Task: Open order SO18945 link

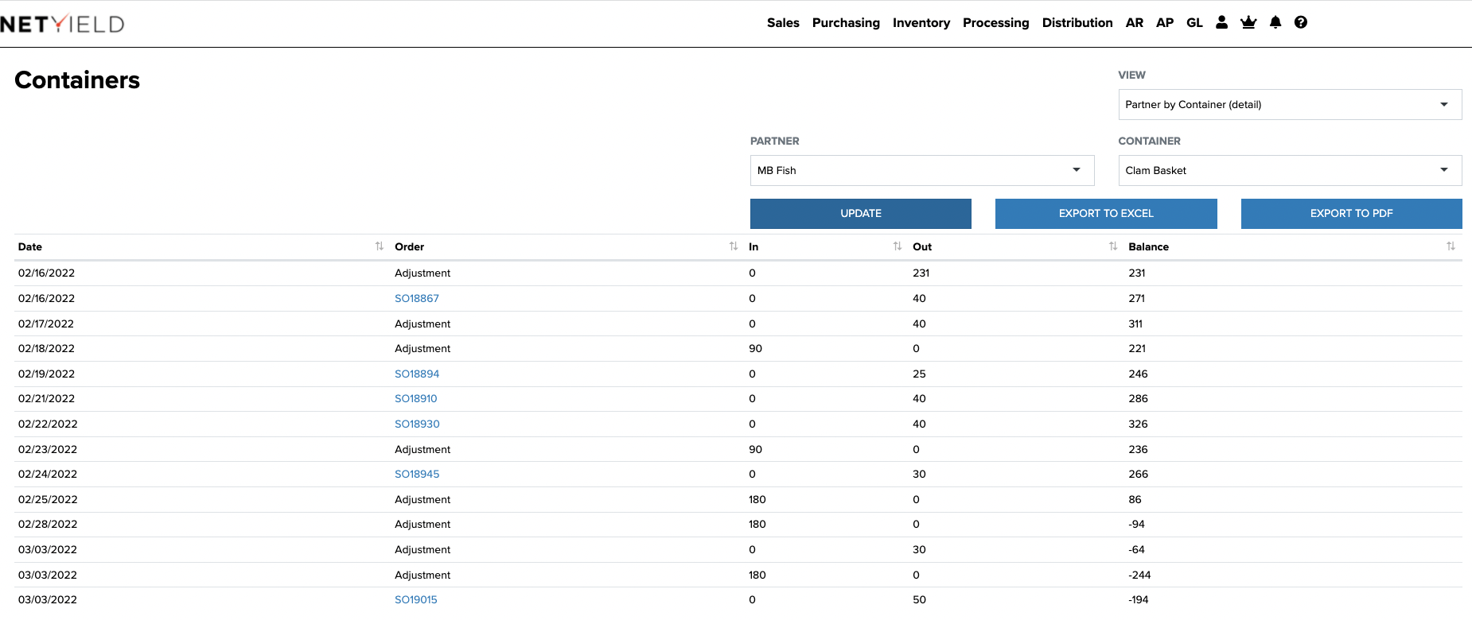Action: 417,474
